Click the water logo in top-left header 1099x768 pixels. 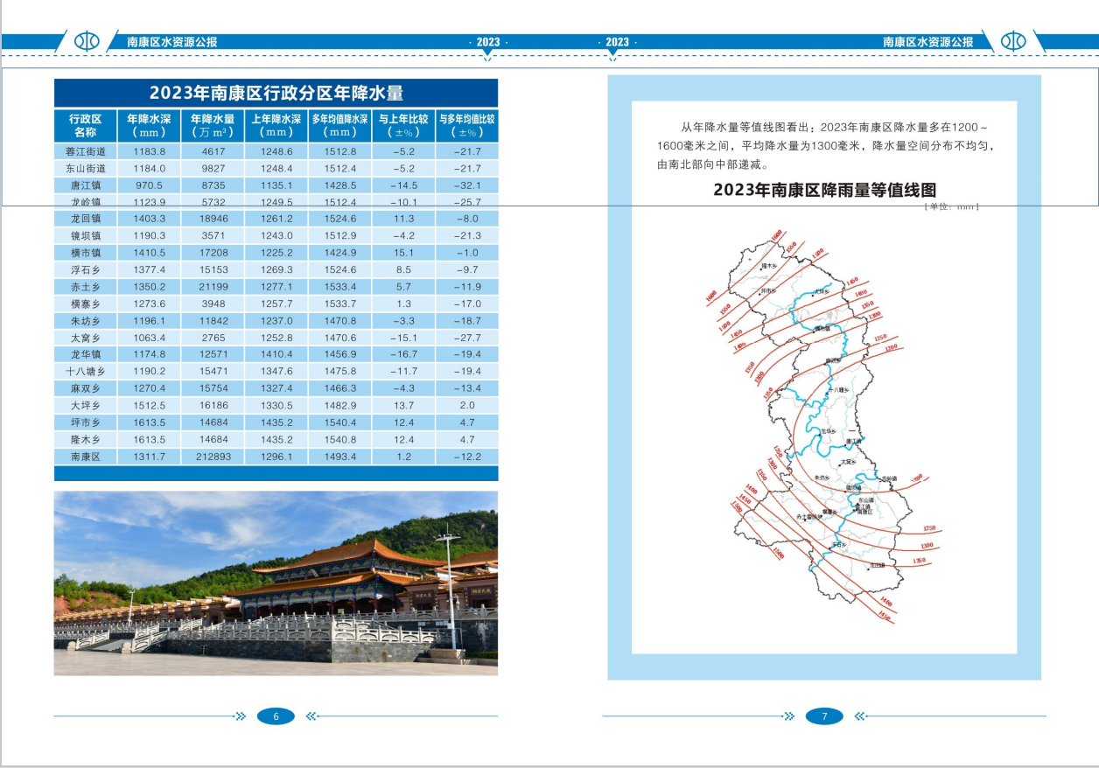point(87,41)
